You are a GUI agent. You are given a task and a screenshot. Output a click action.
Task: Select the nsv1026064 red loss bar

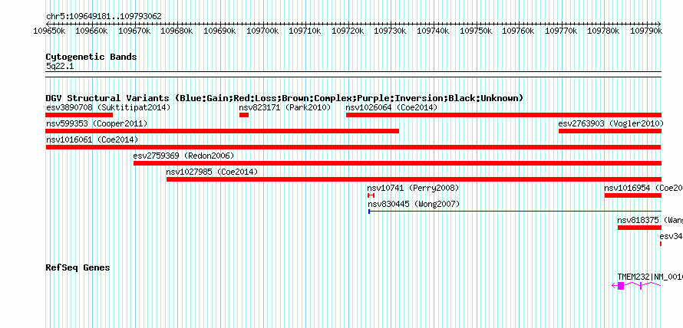click(x=503, y=115)
